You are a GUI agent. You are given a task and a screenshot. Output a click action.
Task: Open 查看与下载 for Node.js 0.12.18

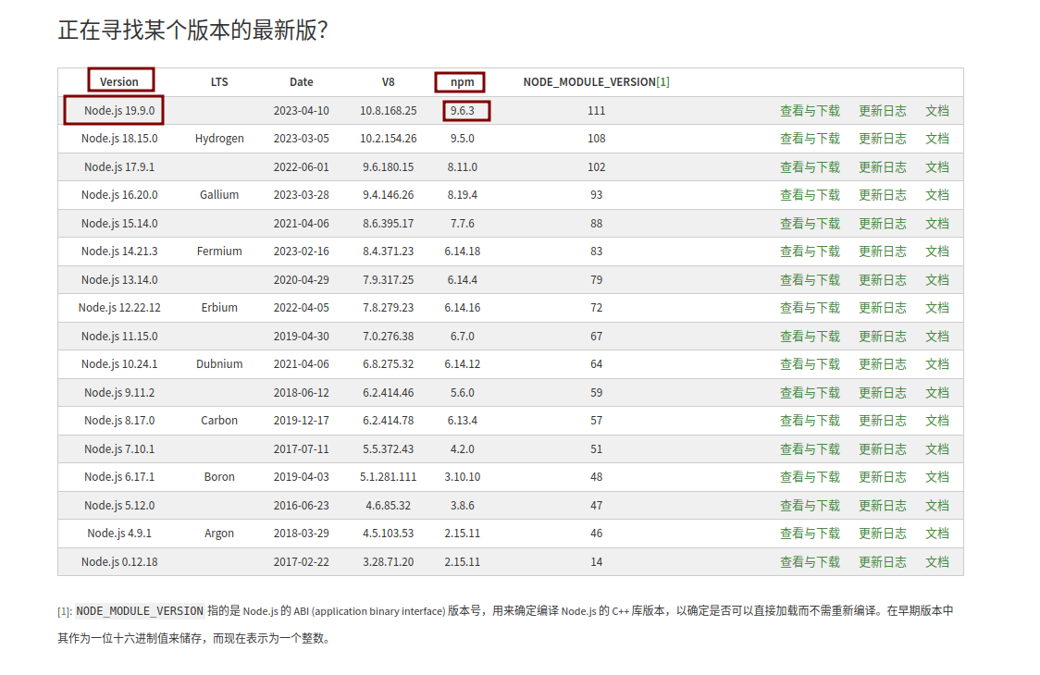tap(810, 561)
